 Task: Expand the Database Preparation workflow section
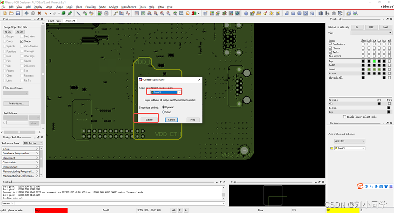20,154
